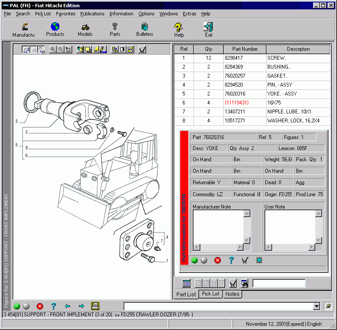Click the zoom out magnifier icon
337x330 pixels.
(x=61, y=50)
